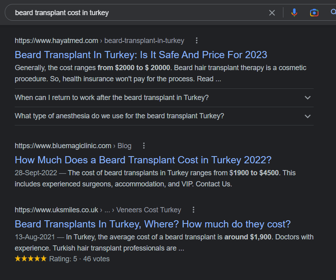The image size is (336, 280).
Task: Expand question 'When can I return to work'
Action: 112,98
